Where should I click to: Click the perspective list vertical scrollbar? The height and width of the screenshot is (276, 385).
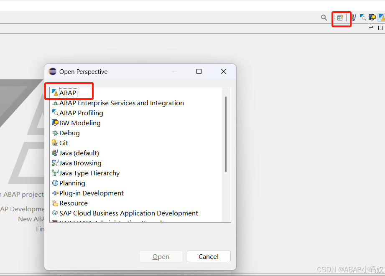226,134
